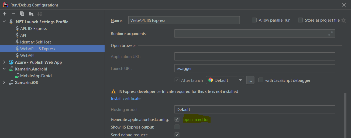Click the IIS Express certificate warning text
351x138 pixels.
tap(178, 92)
